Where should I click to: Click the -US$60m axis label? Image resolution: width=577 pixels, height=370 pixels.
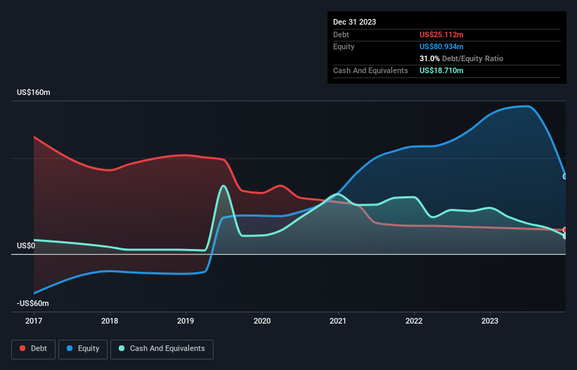(x=33, y=303)
